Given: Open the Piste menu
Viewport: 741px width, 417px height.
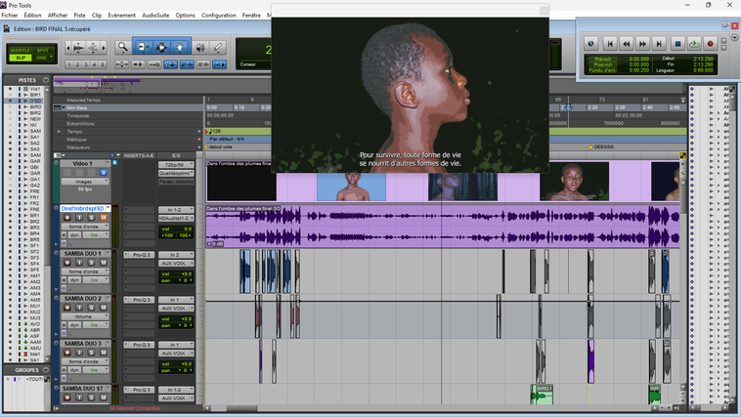Looking at the screenshot, I should pyautogui.click(x=79, y=15).
